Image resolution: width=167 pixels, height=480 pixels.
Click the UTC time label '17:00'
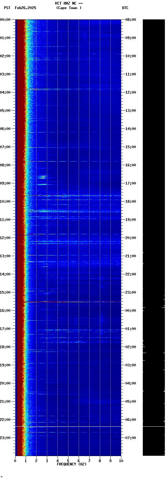click(131, 183)
